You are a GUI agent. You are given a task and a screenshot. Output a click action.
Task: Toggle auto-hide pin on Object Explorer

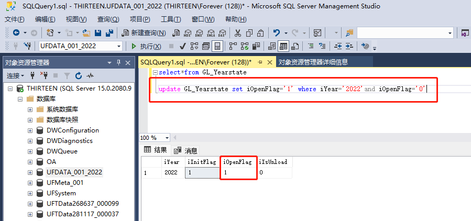coord(118,62)
